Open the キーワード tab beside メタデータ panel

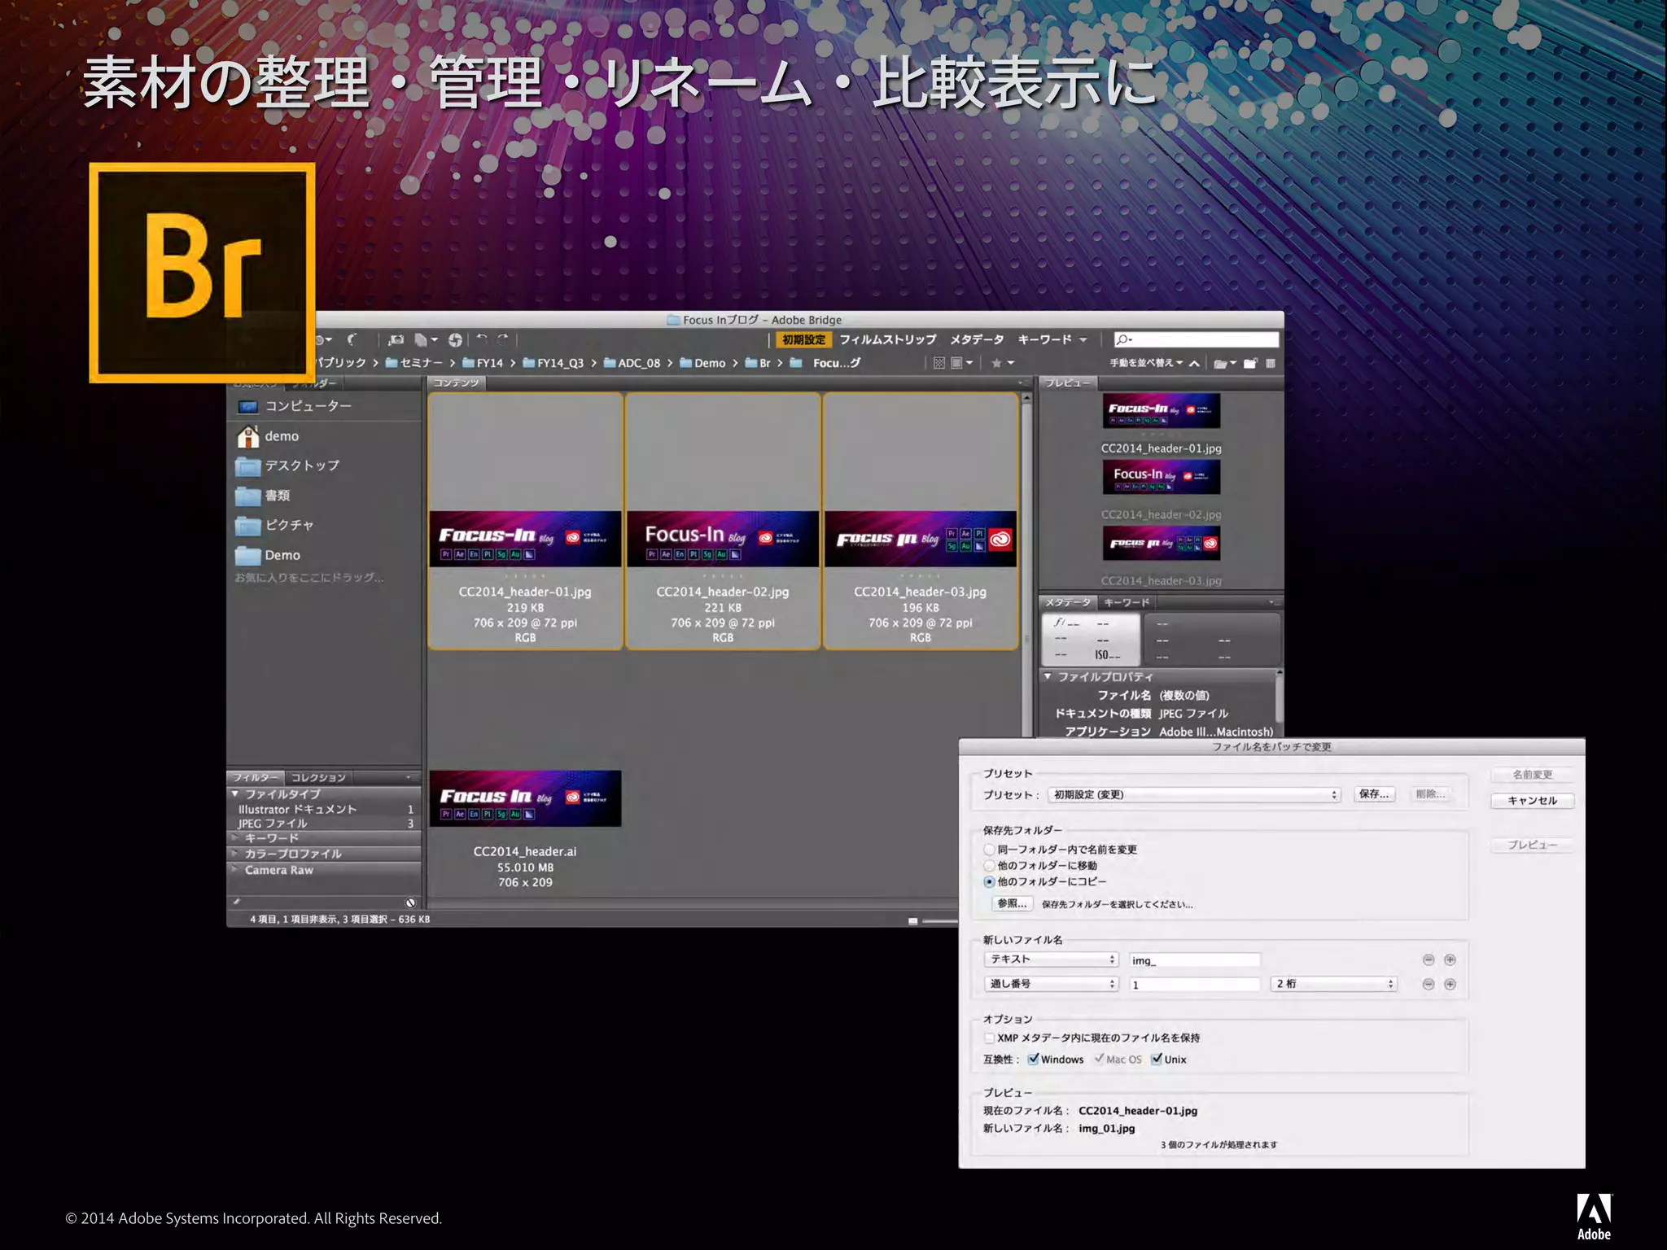coord(1127,603)
